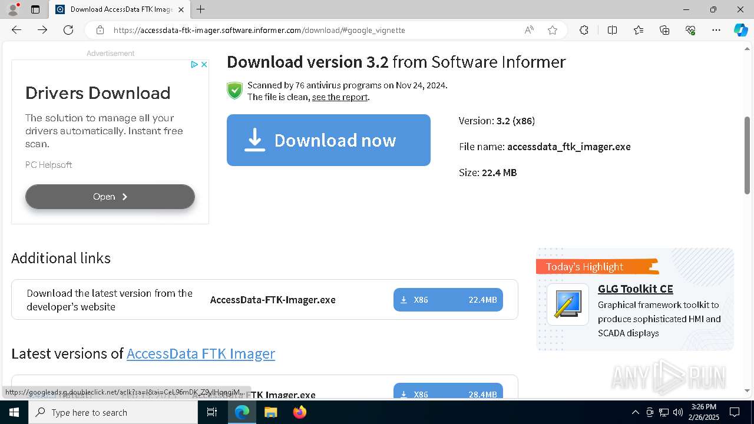Image resolution: width=754 pixels, height=424 pixels.
Task: Click the Microsoft Edge taskbar icon
Action: point(242,412)
